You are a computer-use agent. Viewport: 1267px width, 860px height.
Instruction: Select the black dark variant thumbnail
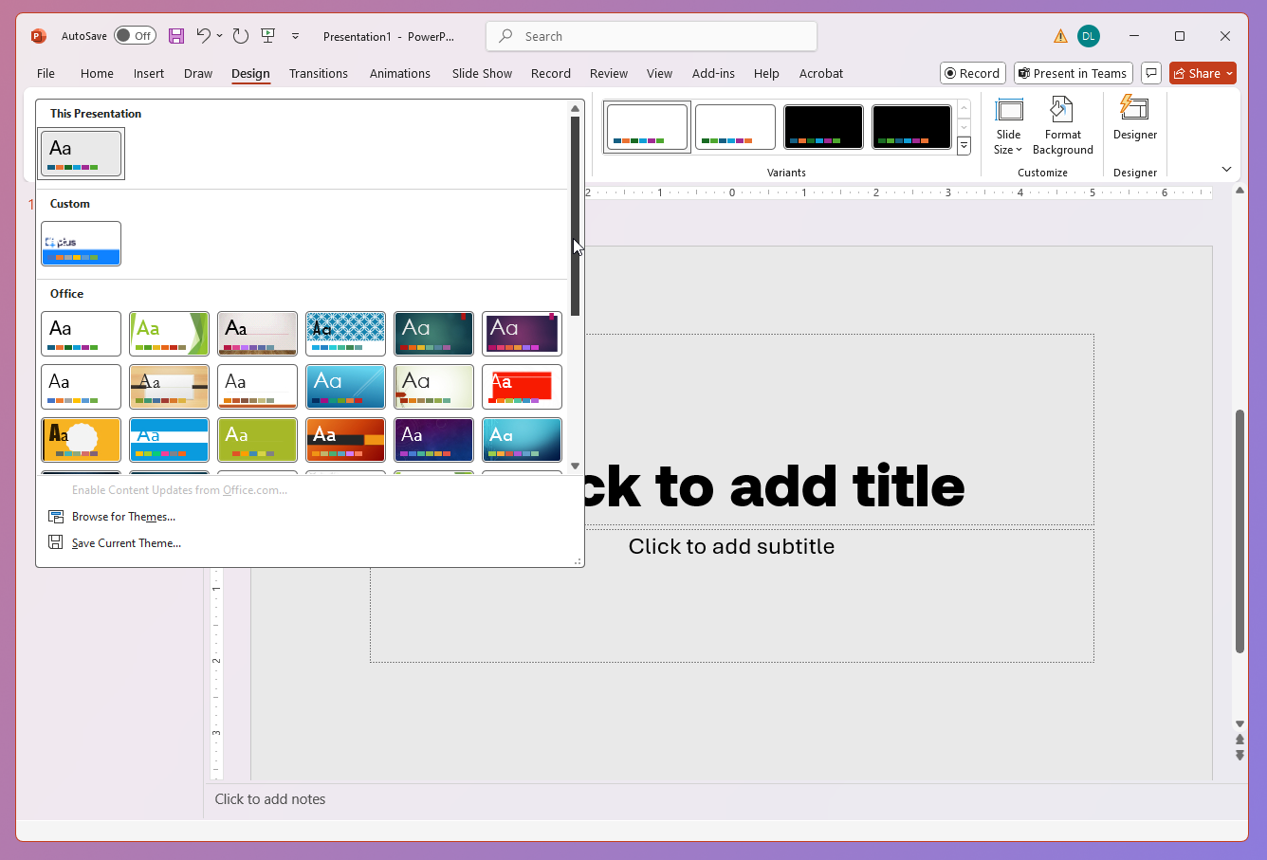tap(823, 127)
